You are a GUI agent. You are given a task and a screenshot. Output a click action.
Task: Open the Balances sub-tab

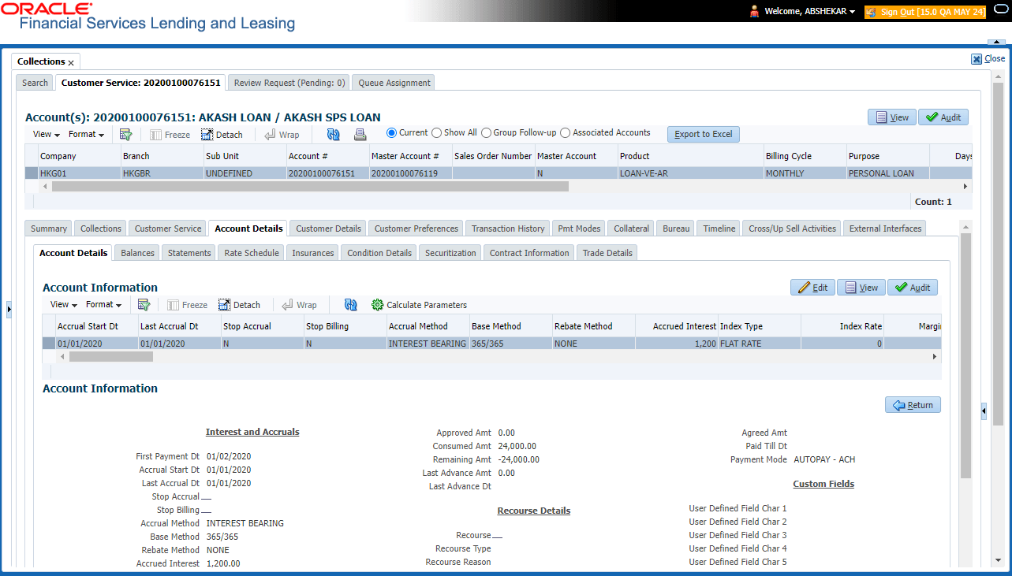click(x=138, y=253)
